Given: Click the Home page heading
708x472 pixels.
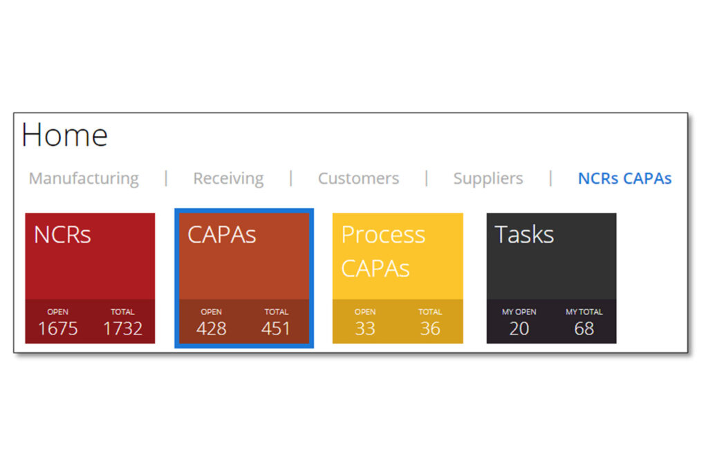Looking at the screenshot, I should click(65, 135).
